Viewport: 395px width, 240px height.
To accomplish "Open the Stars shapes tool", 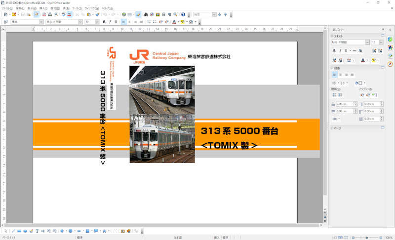I will pos(104,231).
